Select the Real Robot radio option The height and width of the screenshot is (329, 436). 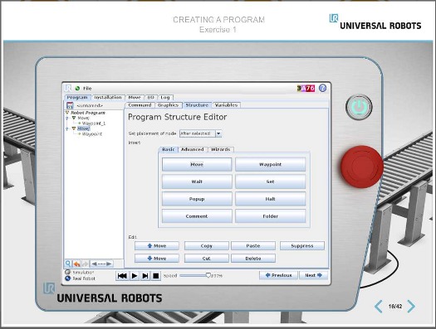click(67, 278)
